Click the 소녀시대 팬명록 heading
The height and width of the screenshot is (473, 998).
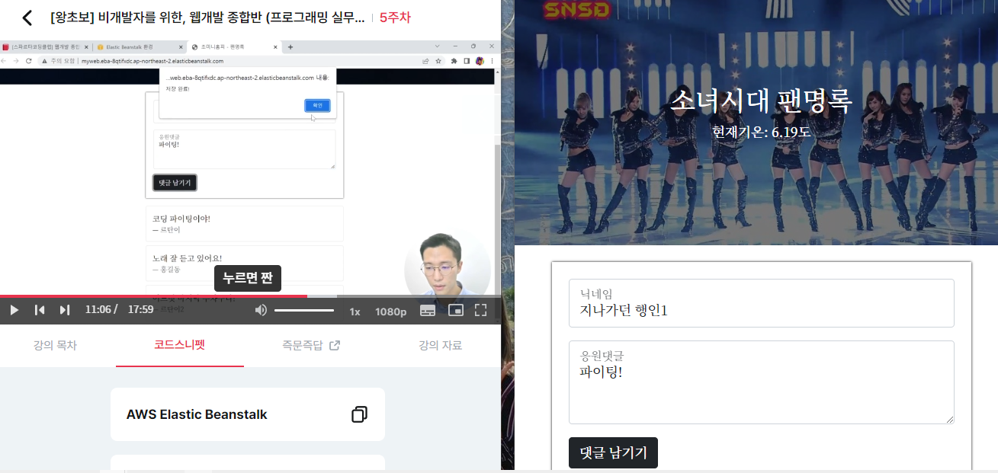760,101
